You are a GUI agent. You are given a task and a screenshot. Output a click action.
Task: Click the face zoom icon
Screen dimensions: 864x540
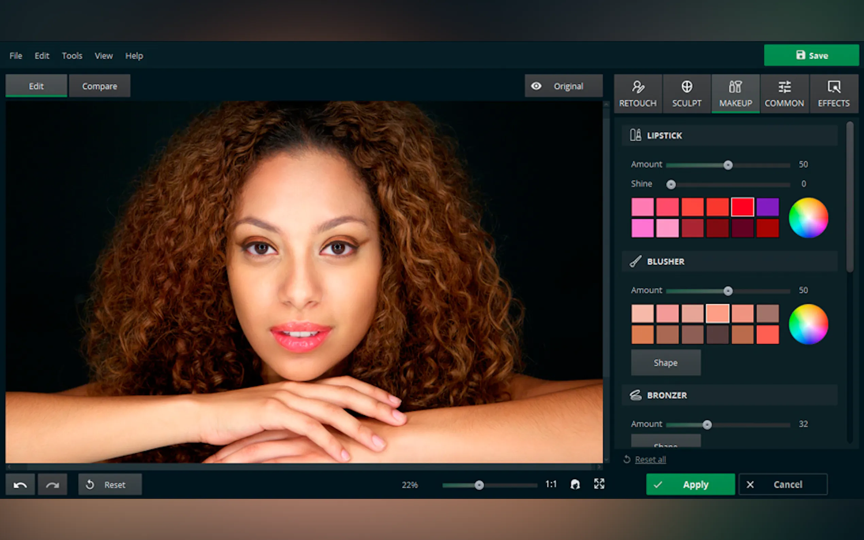[x=575, y=484]
